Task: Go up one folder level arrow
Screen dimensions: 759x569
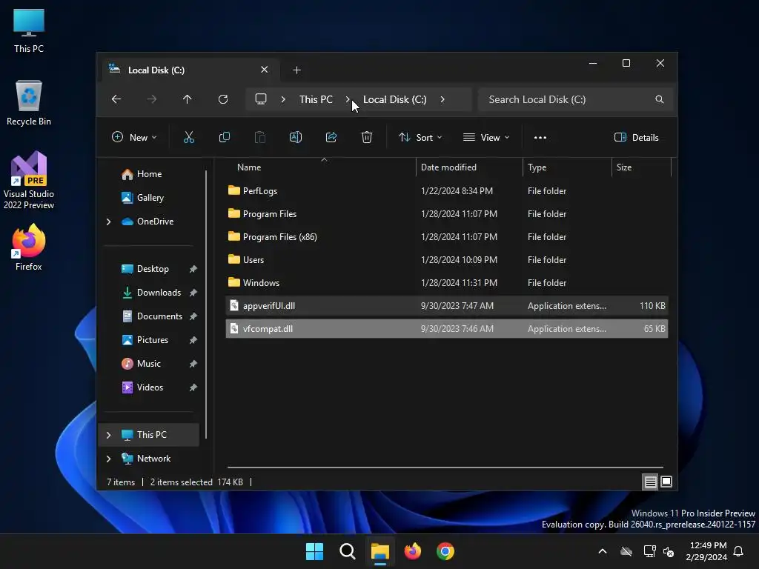Action: (188, 99)
